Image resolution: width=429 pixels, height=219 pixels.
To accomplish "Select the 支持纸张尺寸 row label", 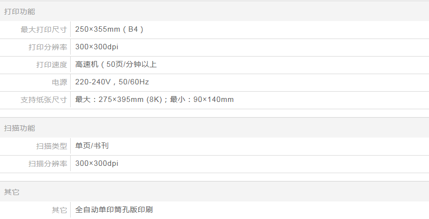I will point(44,100).
